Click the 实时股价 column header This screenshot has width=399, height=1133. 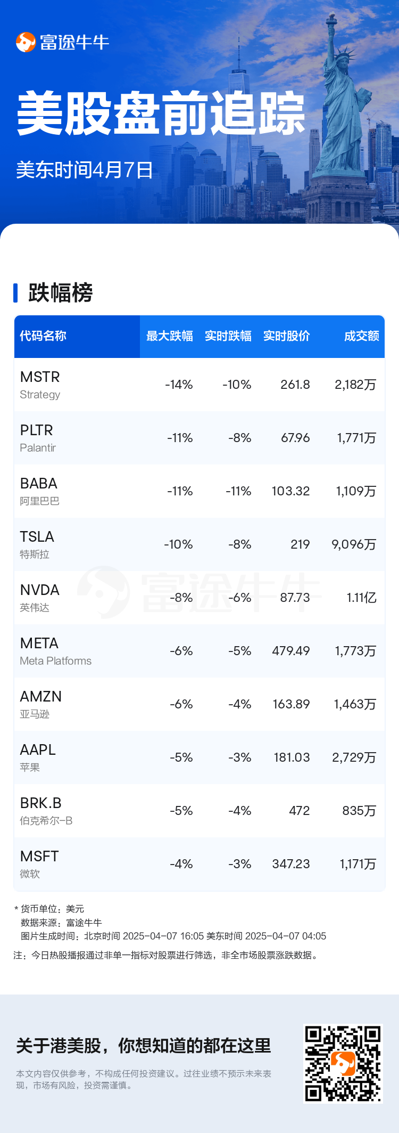tap(287, 336)
